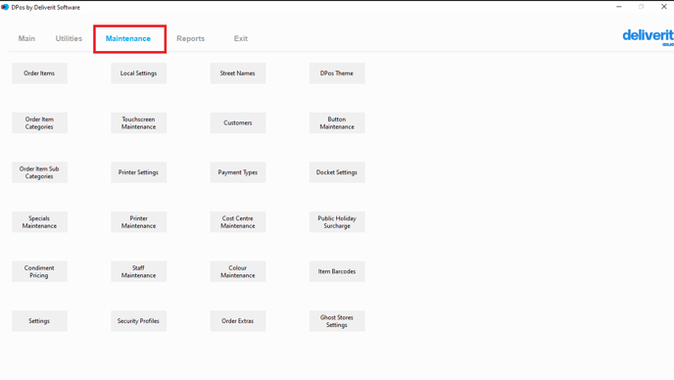The width and height of the screenshot is (674, 380).
Task: Open Printer Maintenance
Action: tap(139, 221)
